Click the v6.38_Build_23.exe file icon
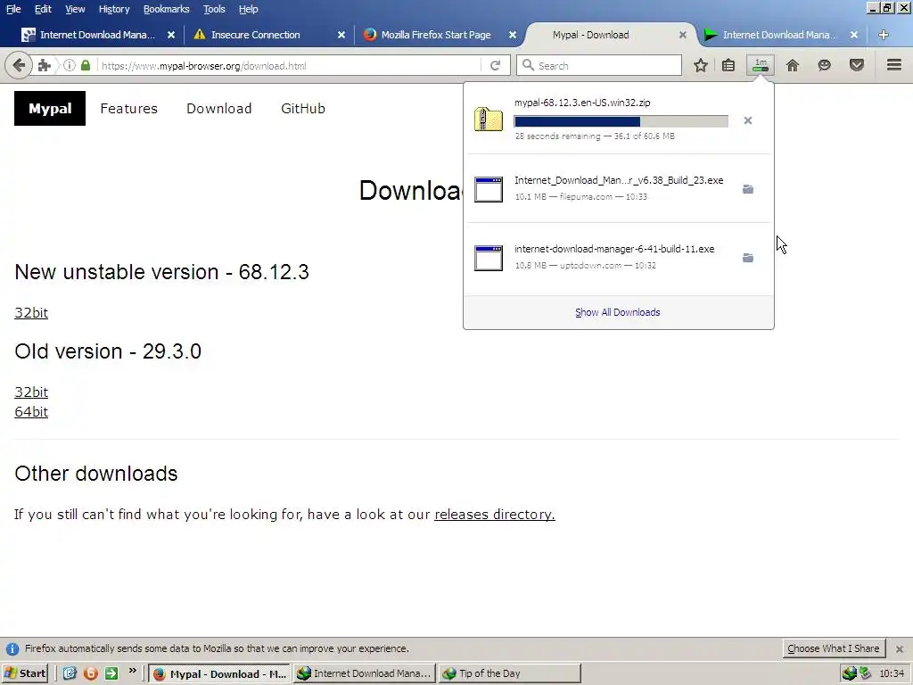The height and width of the screenshot is (685, 913). pos(488,189)
